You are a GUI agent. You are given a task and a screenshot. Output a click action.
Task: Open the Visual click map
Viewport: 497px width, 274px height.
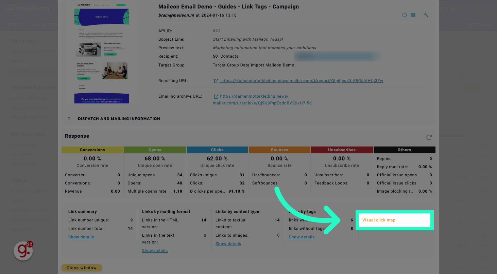coord(379,220)
